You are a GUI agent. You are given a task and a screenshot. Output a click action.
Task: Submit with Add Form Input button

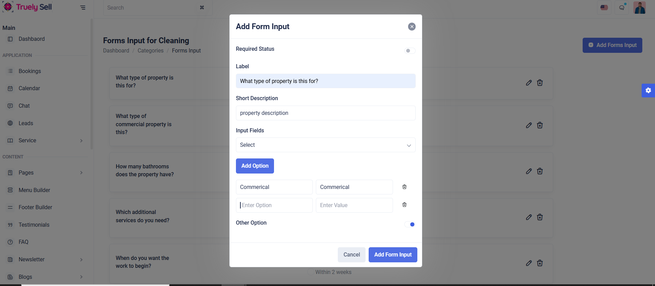(x=393, y=255)
